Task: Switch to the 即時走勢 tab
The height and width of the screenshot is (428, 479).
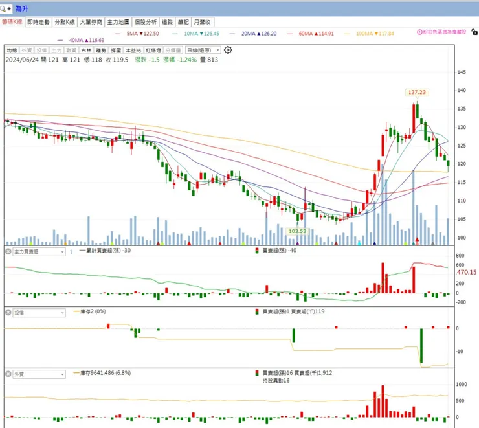Action: point(38,22)
